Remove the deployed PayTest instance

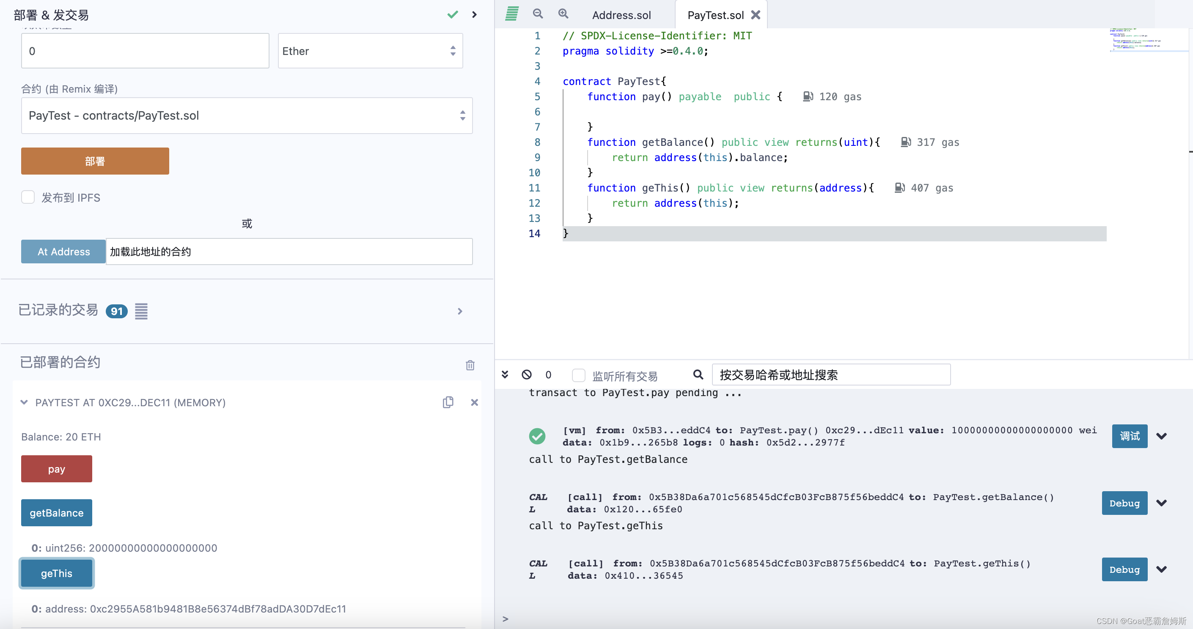(x=474, y=403)
